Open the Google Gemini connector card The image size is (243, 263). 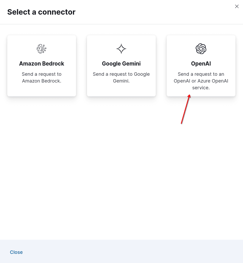(121, 66)
